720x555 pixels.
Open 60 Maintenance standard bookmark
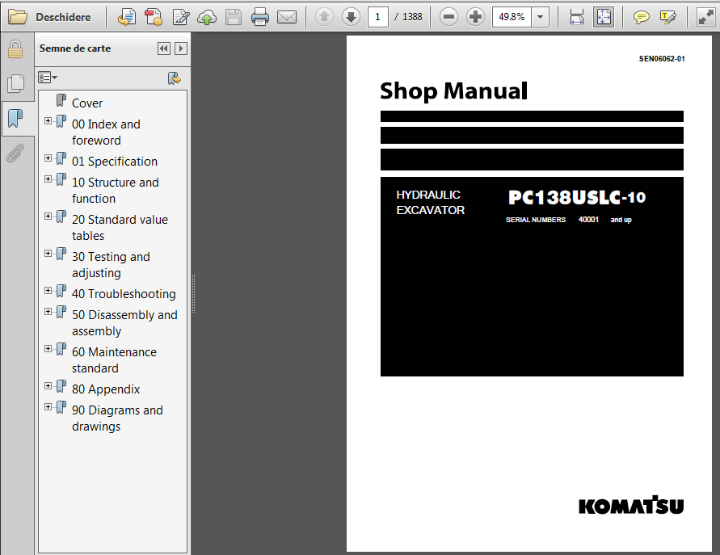pos(114,360)
